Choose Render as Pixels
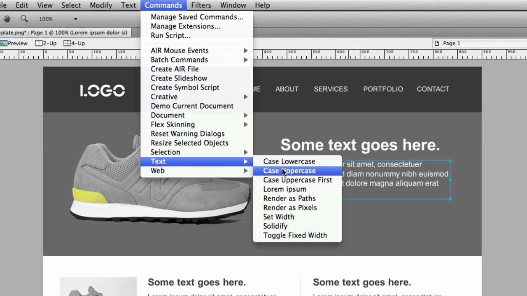Viewport: 527px width, 296px height. [x=297, y=208]
